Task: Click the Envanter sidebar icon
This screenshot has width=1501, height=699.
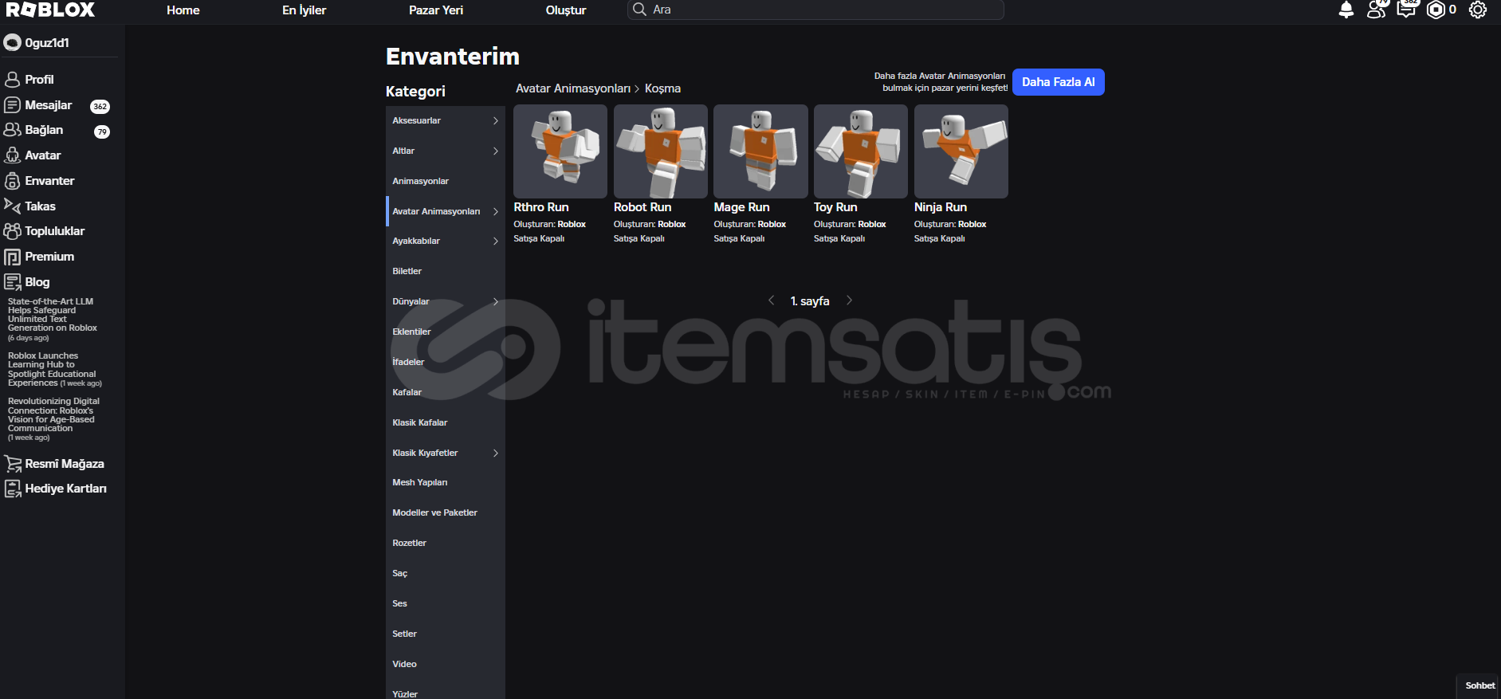Action: point(12,181)
